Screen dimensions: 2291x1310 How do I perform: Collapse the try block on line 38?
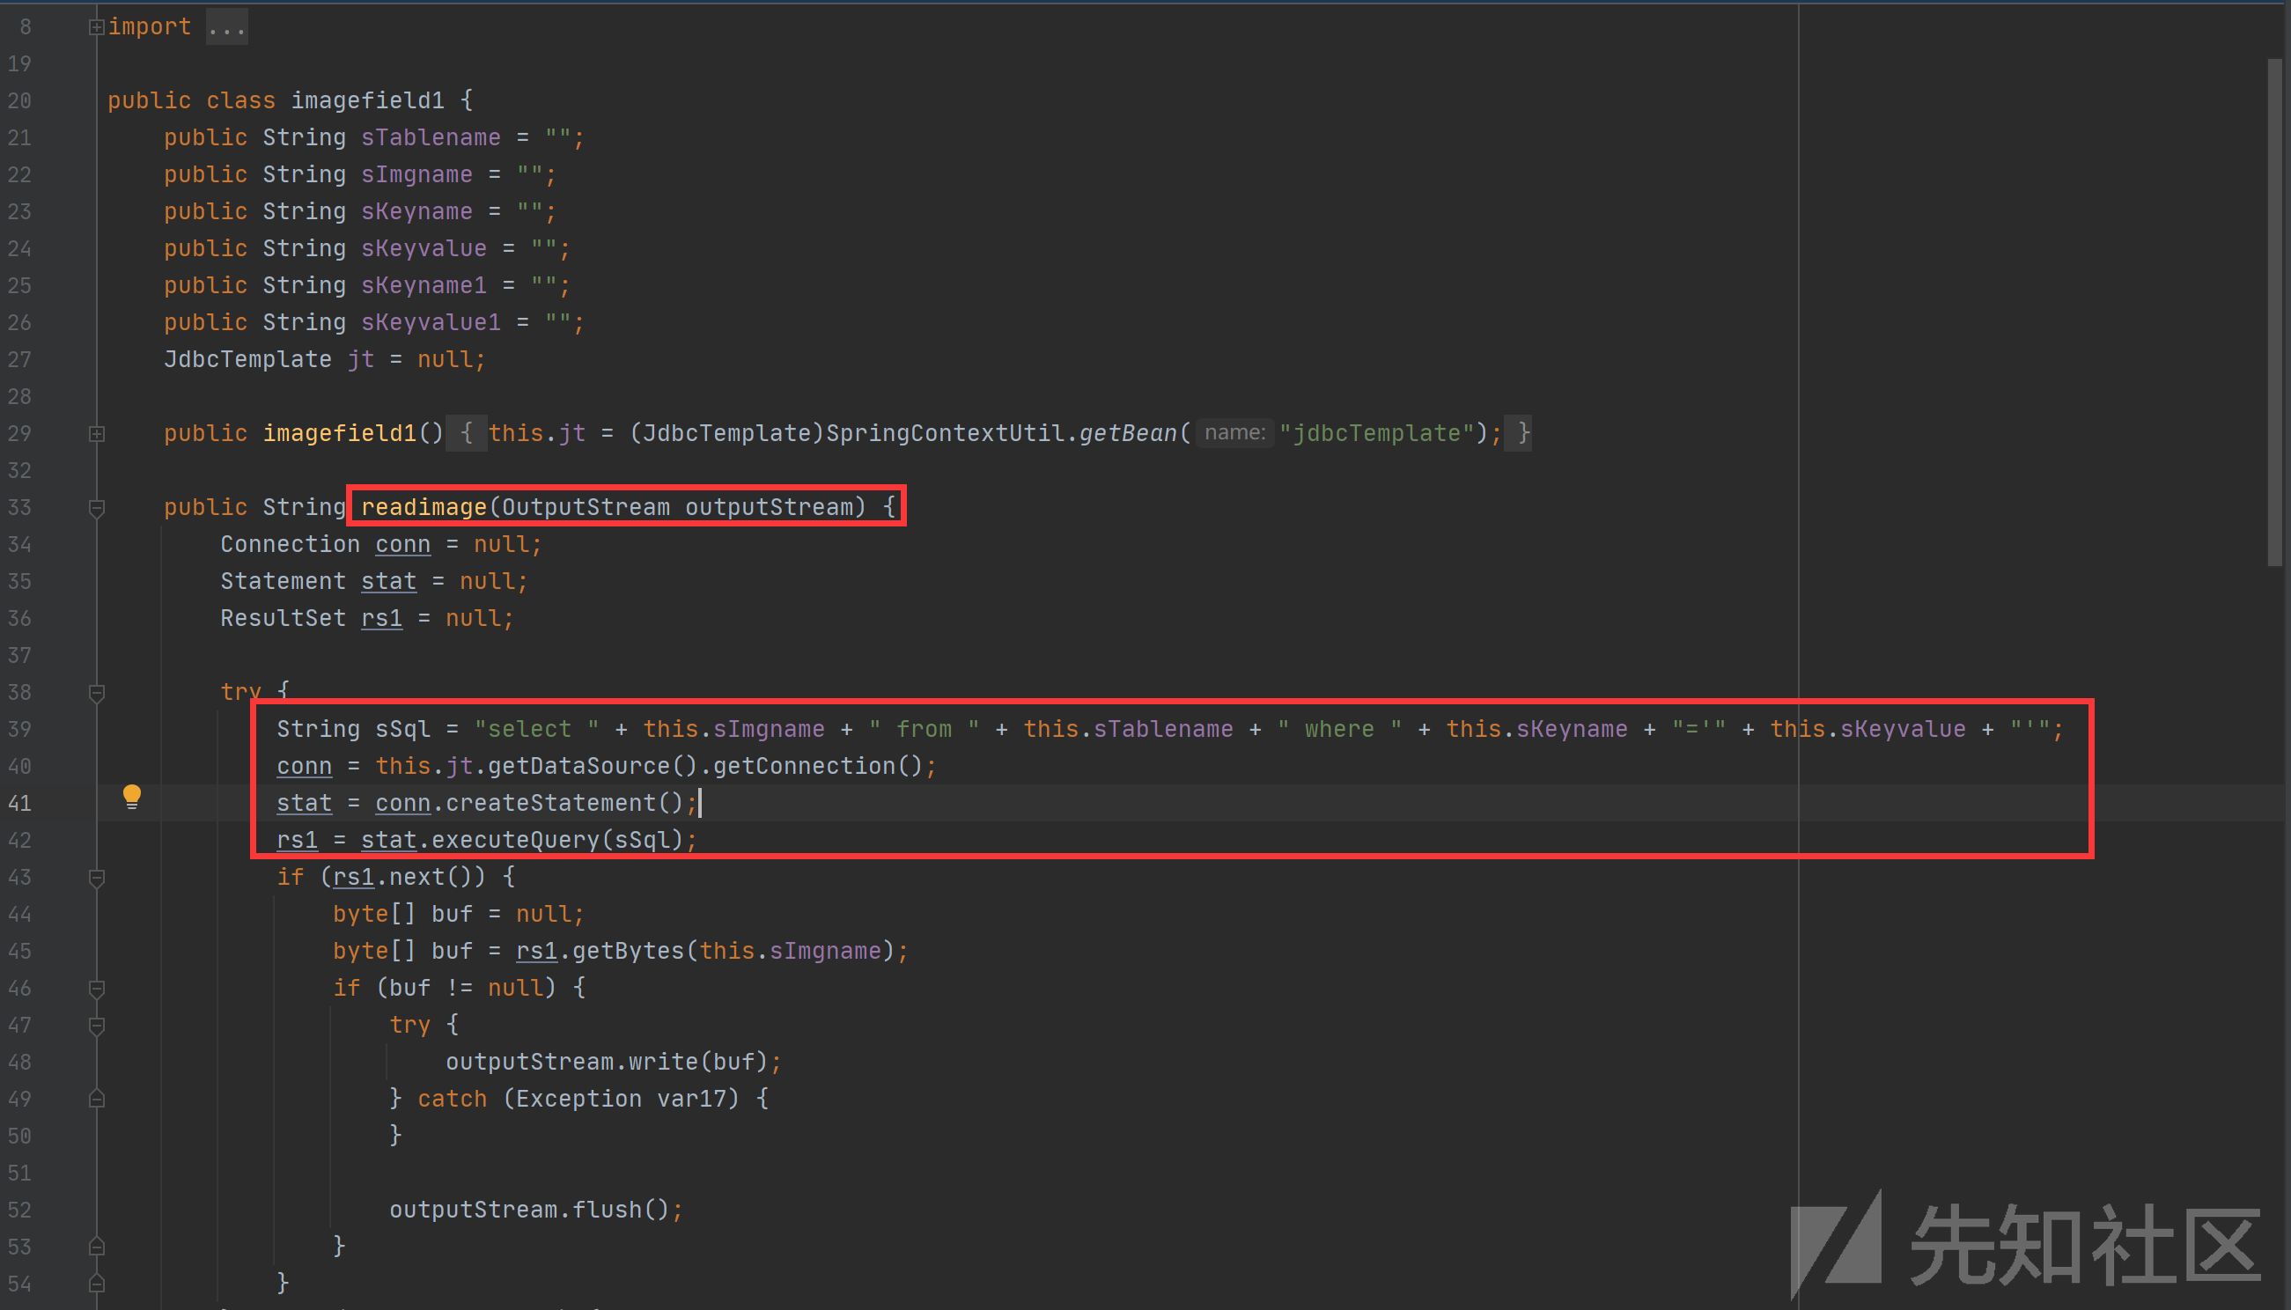96,693
